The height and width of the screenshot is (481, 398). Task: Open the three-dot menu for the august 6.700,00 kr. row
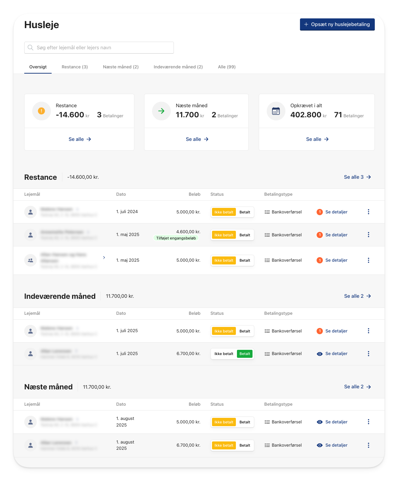pos(368,445)
